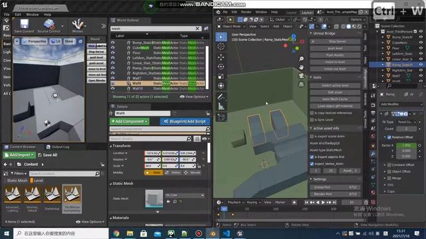The width and height of the screenshot is (426, 239).
Task: Toggle camera view gizmo in Blender
Action: pyautogui.click(x=302, y=76)
